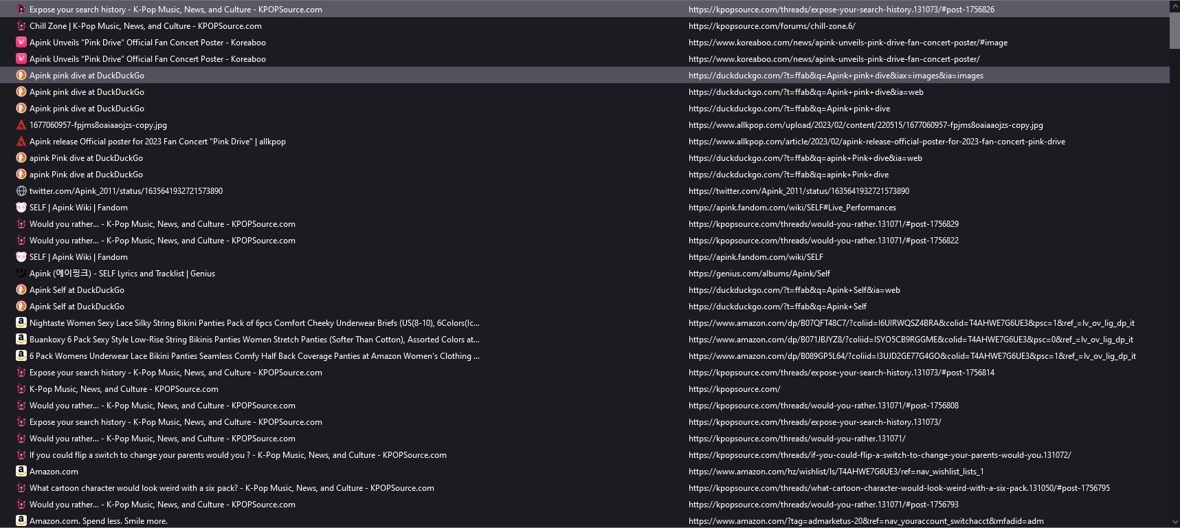Click the koreaboo.com URL ending in #image
This screenshot has height=528, width=1180.
pyautogui.click(x=848, y=43)
